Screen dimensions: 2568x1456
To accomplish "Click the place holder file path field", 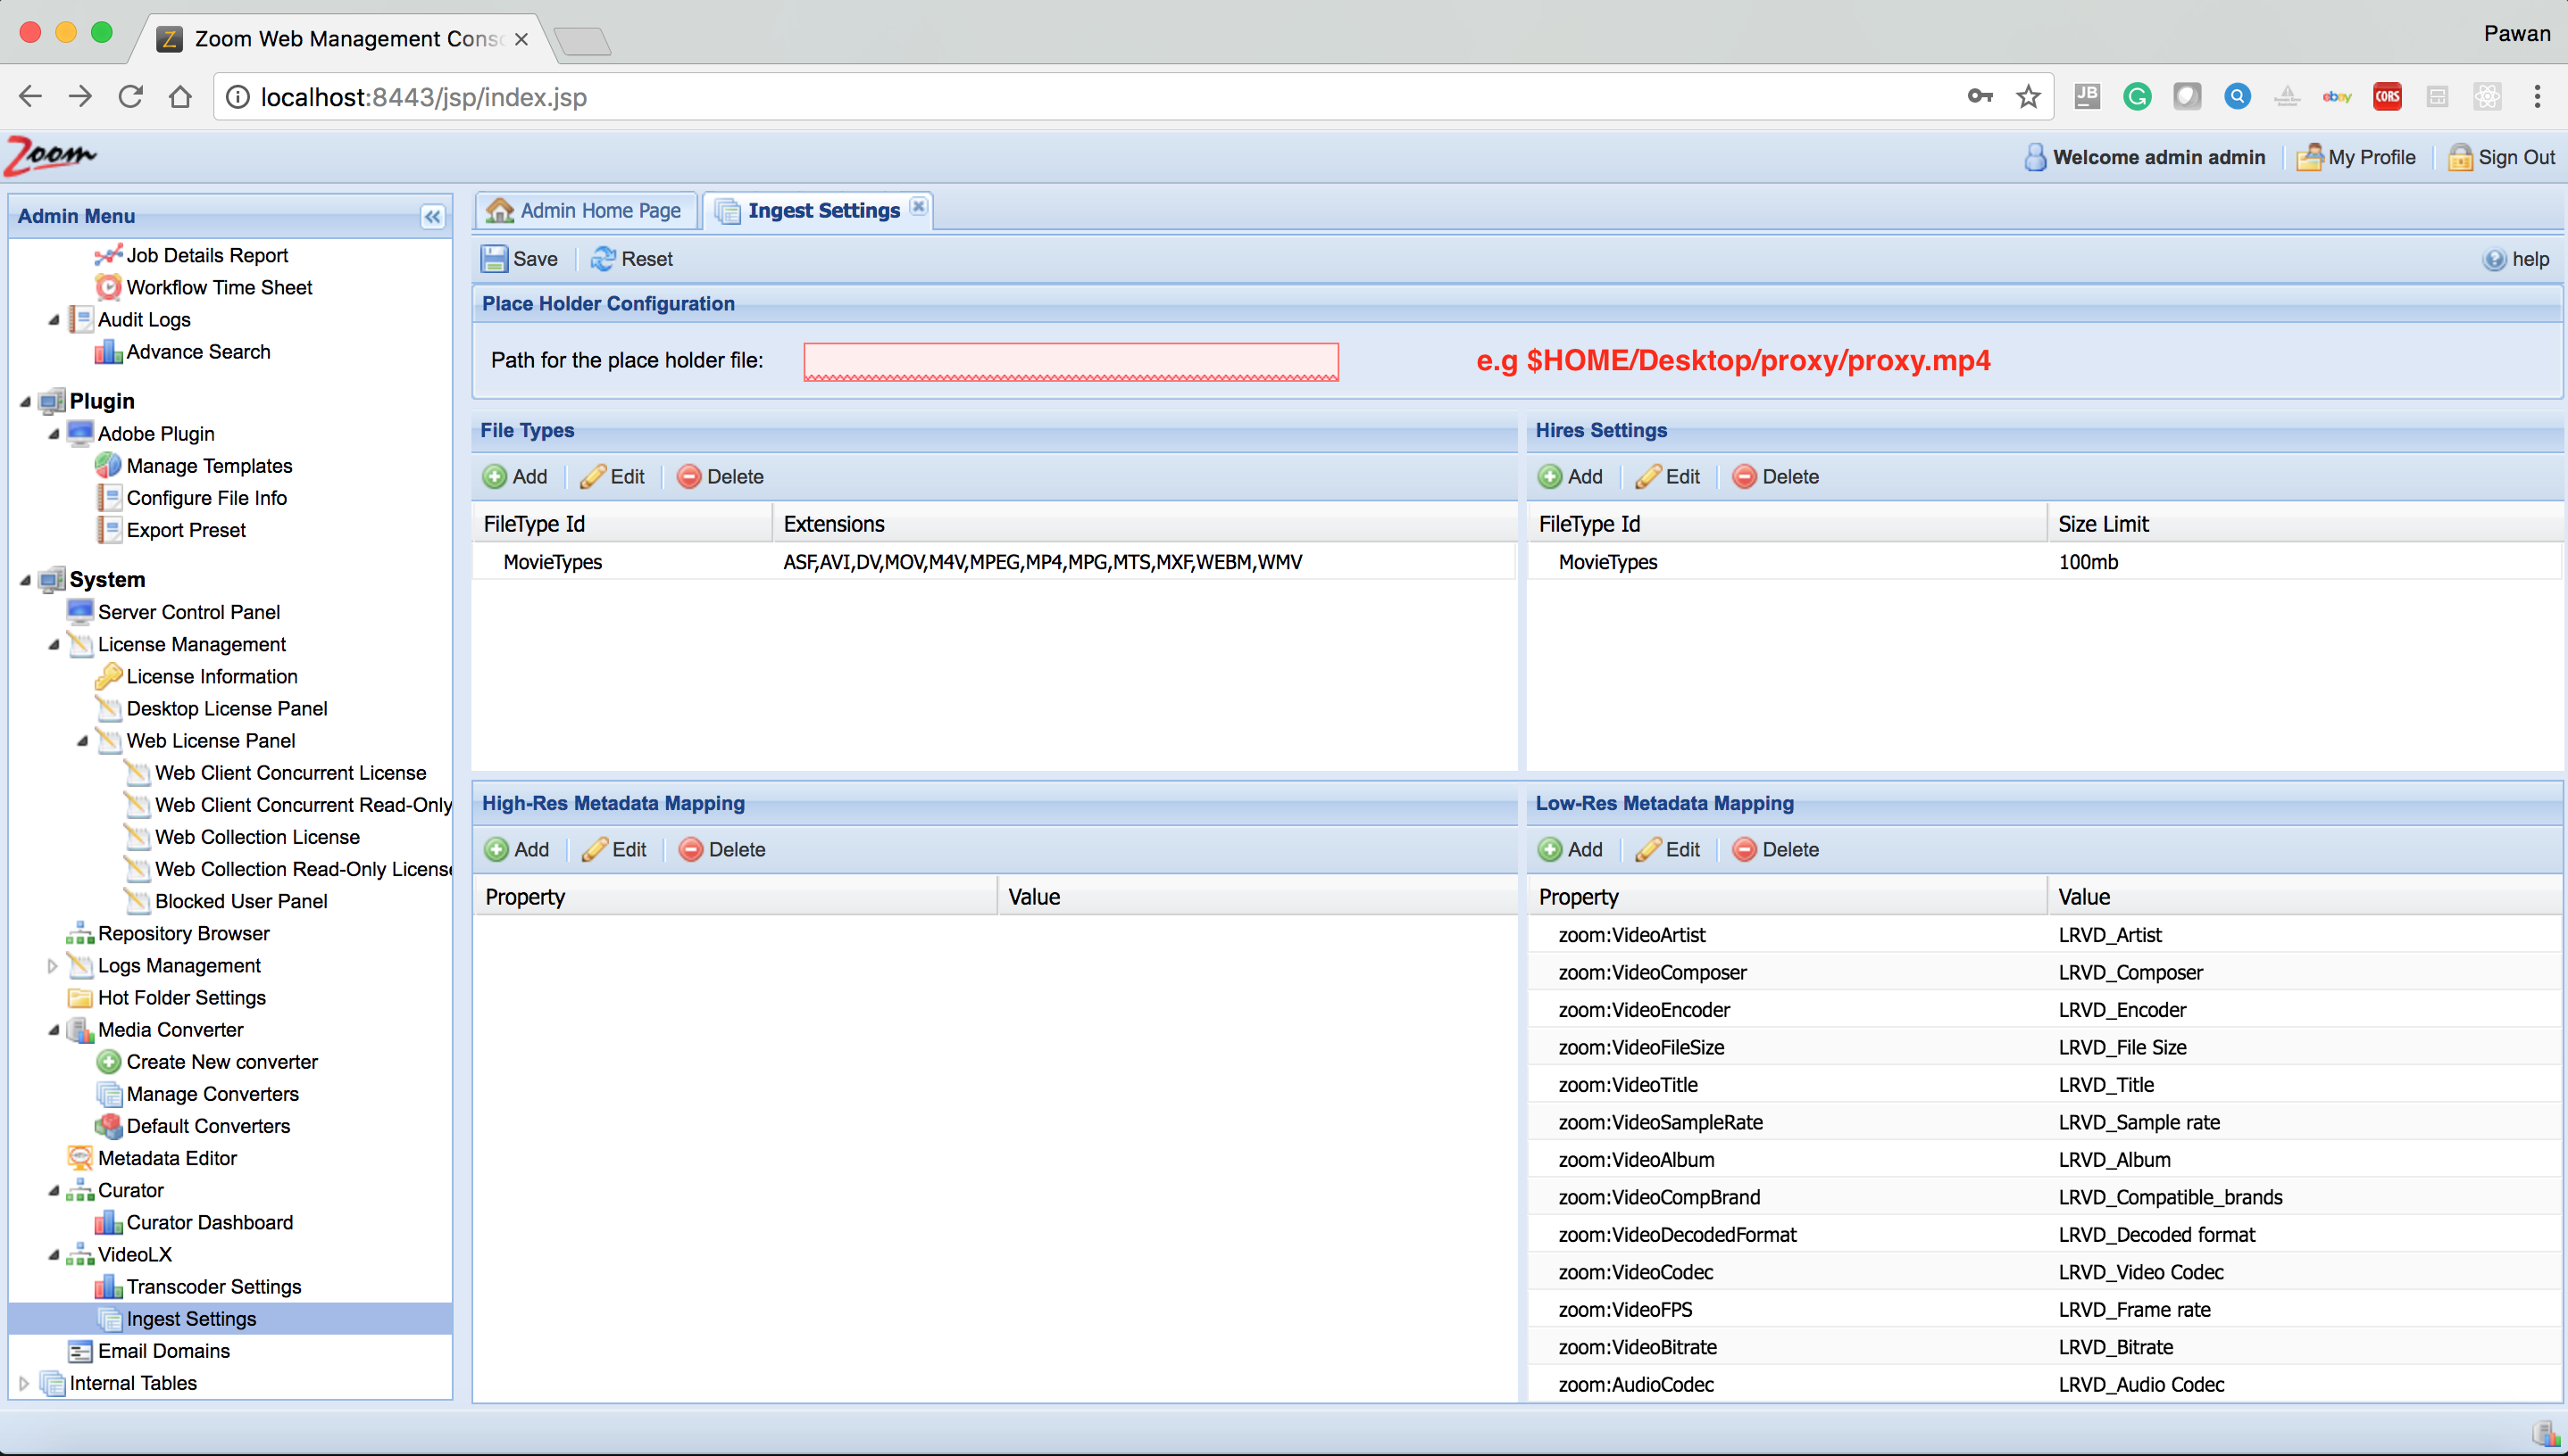I will click(x=1071, y=361).
